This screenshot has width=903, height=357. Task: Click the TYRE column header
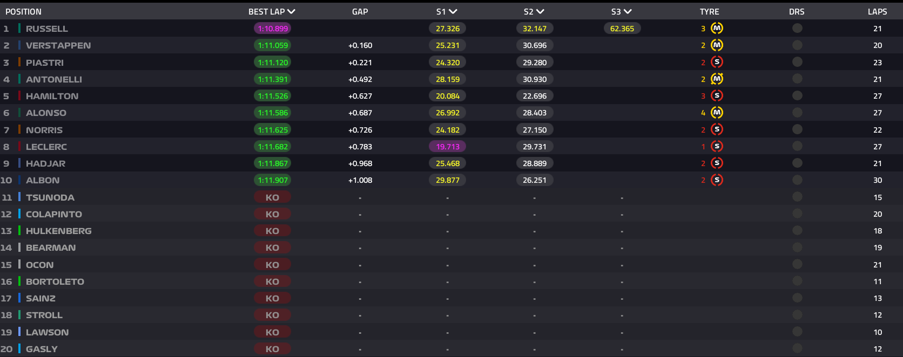[709, 11]
